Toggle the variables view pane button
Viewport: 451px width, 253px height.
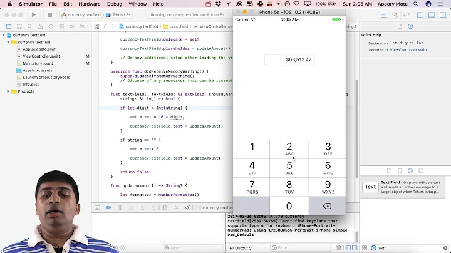pyautogui.click(x=348, y=248)
